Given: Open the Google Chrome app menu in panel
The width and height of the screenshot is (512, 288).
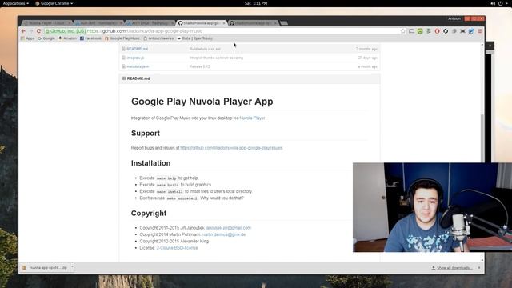Looking at the screenshot, I should (54, 3).
